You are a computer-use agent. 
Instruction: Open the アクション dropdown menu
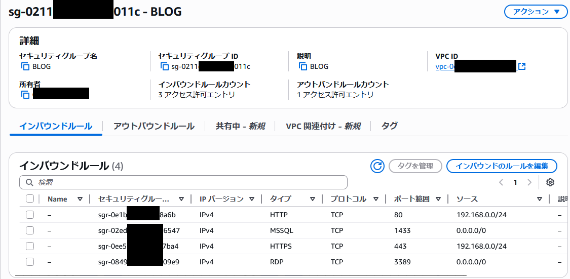point(536,12)
